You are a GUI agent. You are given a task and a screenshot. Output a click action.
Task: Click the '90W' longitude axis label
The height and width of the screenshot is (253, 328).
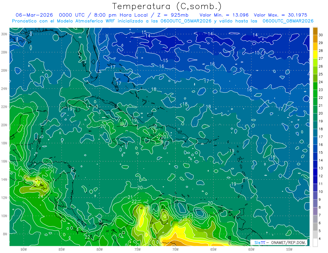point(24,250)
